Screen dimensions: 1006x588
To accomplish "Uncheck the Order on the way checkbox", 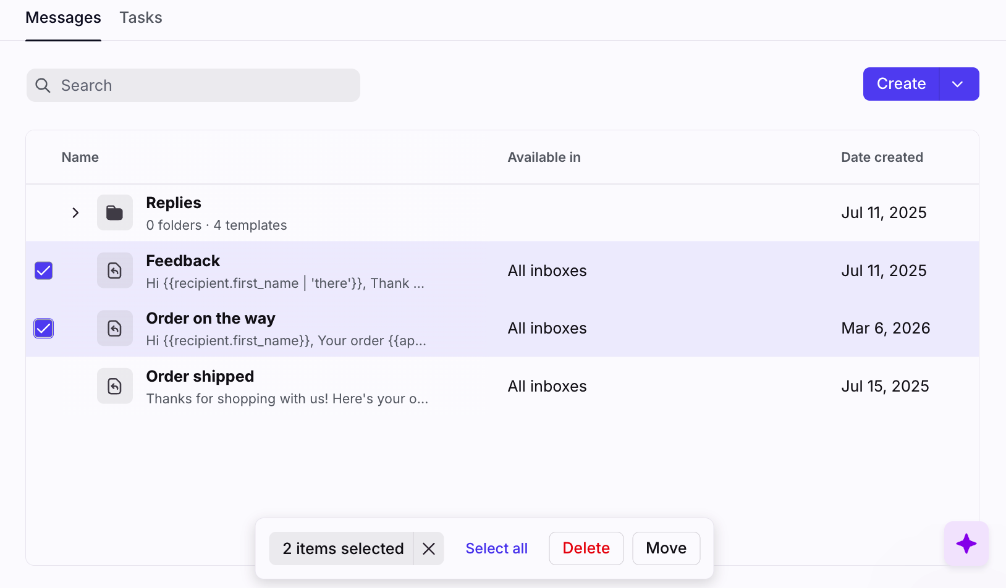I will (44, 328).
